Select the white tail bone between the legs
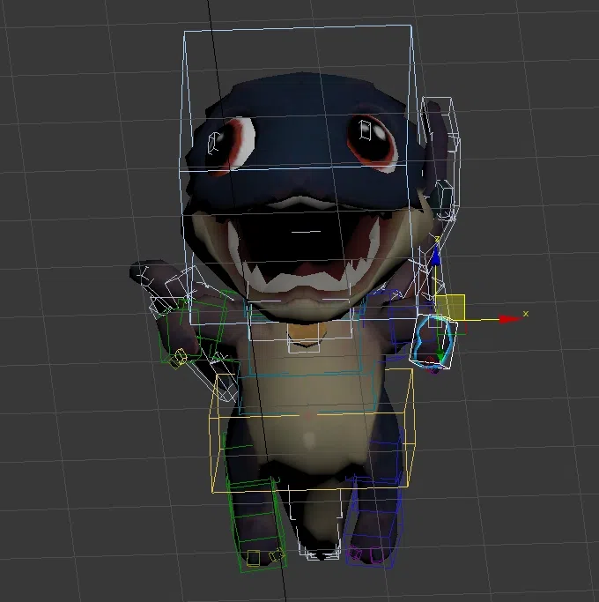The height and width of the screenshot is (602, 599). [x=315, y=551]
